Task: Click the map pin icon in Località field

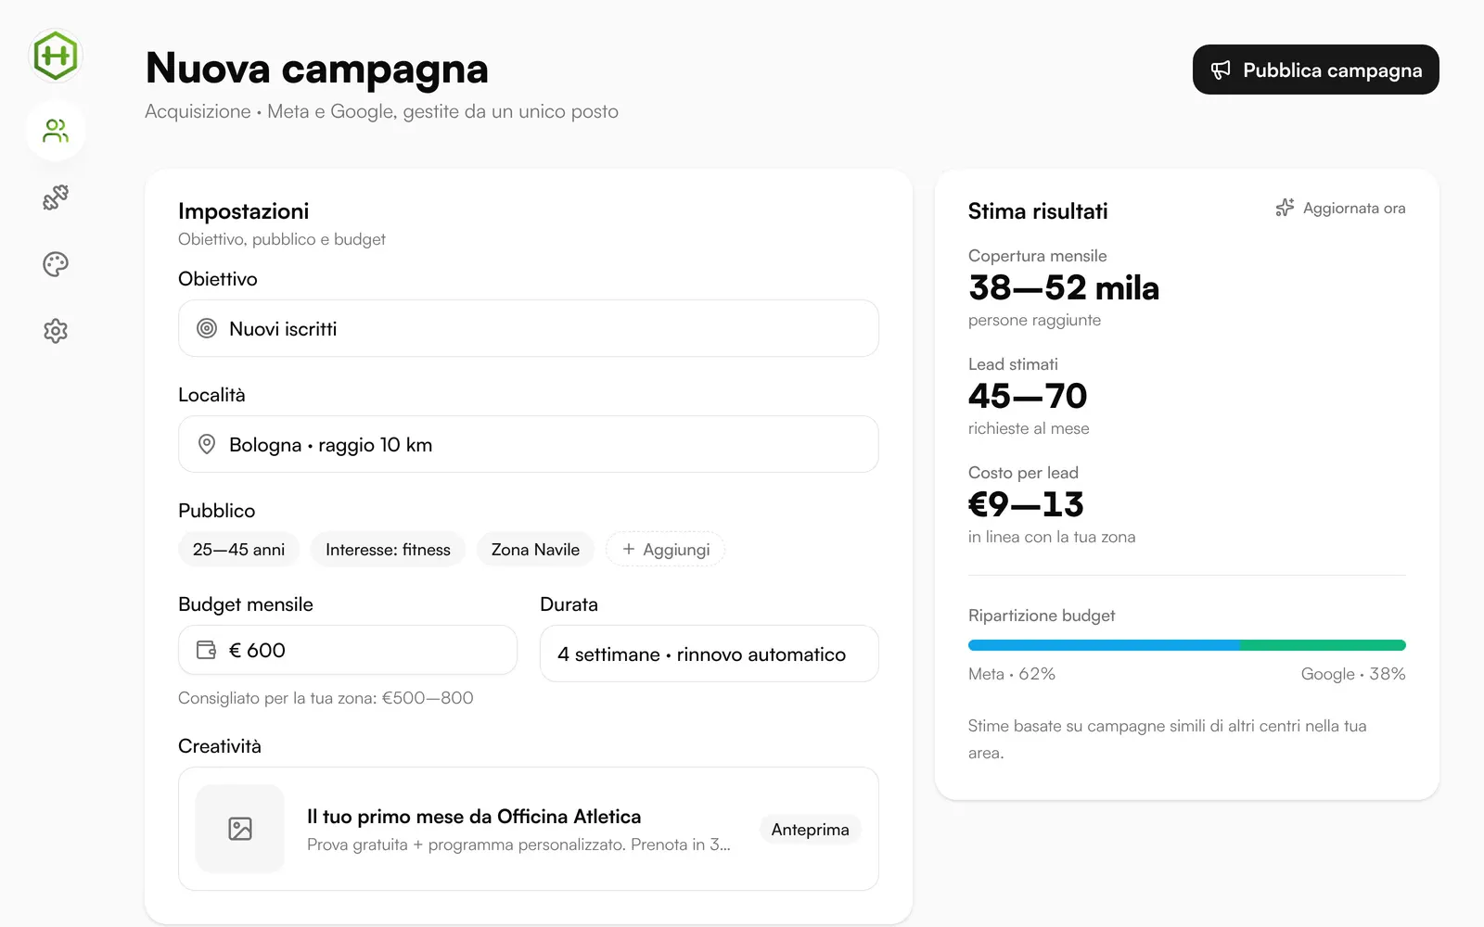Action: (x=207, y=444)
